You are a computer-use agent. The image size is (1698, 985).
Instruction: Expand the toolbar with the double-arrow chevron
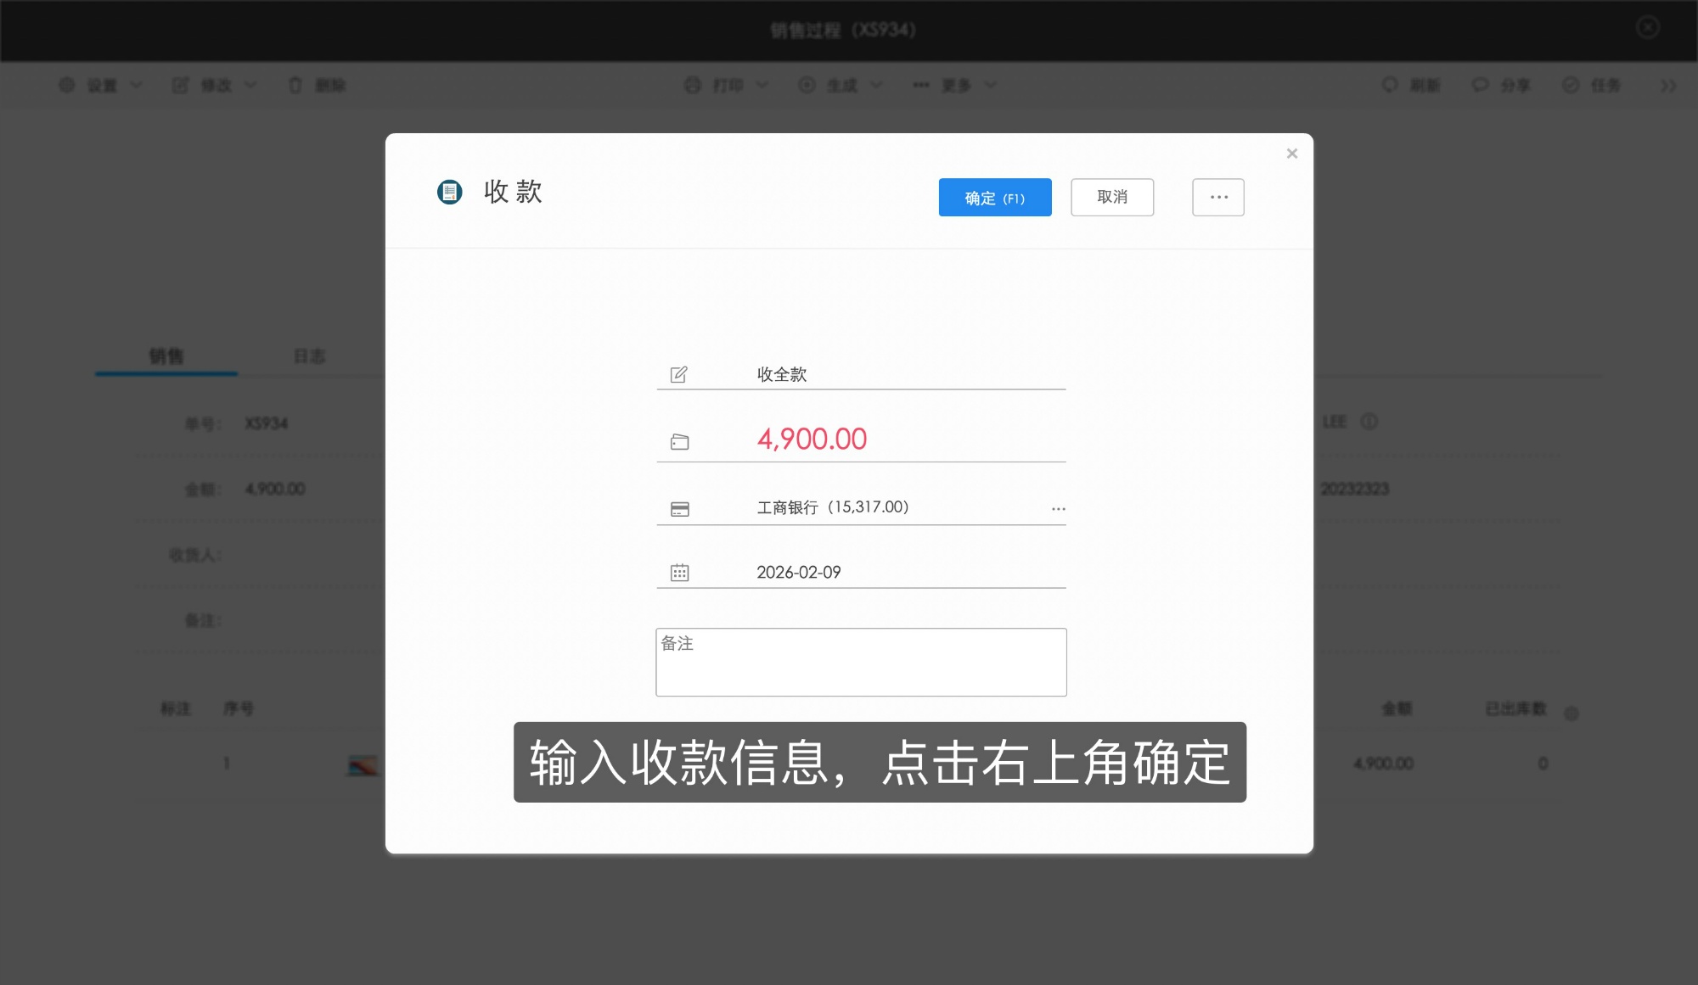(x=1669, y=85)
